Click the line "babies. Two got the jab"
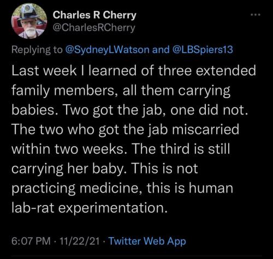Image resolution: width=273 pixels, height=259 pixels. [x=130, y=110]
